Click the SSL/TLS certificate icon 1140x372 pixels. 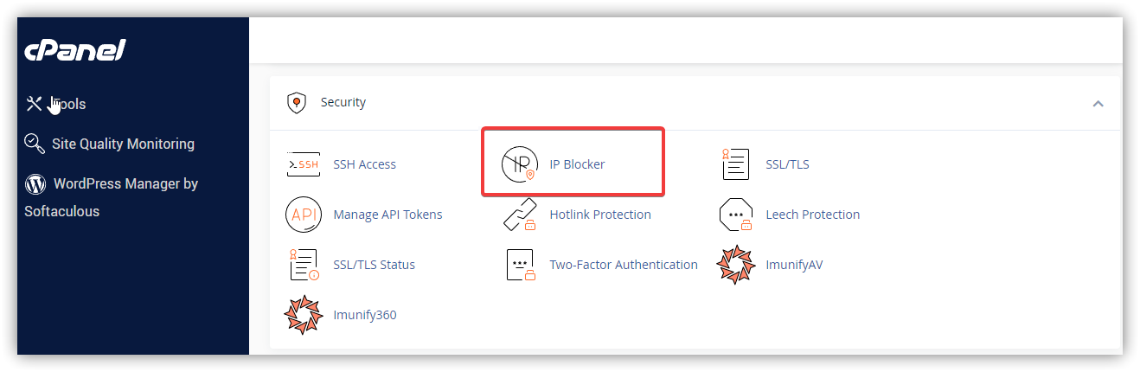[x=735, y=164]
